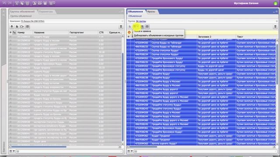Select Поиск и замена menu entry
This screenshot has width=280, height=157.
coord(142,31)
